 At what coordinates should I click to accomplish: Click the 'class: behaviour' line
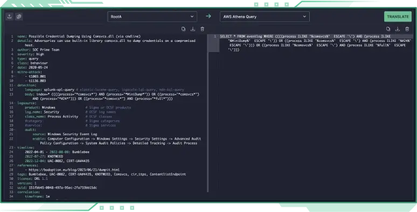[x=32, y=63]
